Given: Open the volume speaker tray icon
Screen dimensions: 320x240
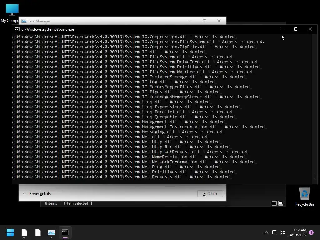Looking at the screenshot, I should (282, 232).
